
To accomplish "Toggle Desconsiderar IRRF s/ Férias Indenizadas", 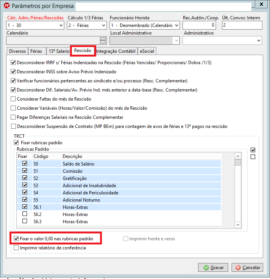I will point(13,63).
